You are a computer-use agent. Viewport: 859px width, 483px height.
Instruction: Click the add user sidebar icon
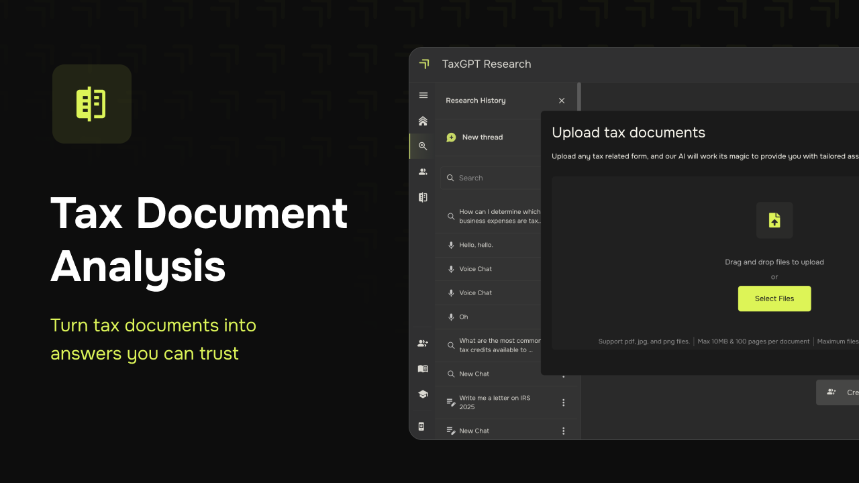423,343
